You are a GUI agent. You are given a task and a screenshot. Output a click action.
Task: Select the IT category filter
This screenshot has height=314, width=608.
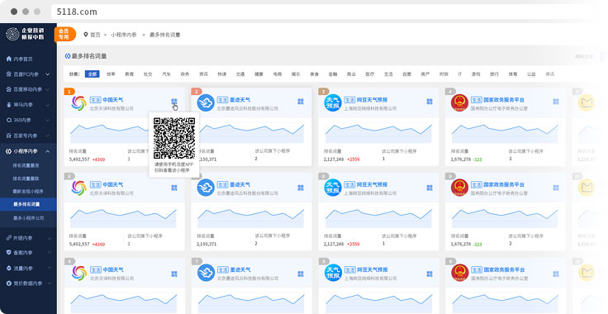pyautogui.click(x=460, y=74)
